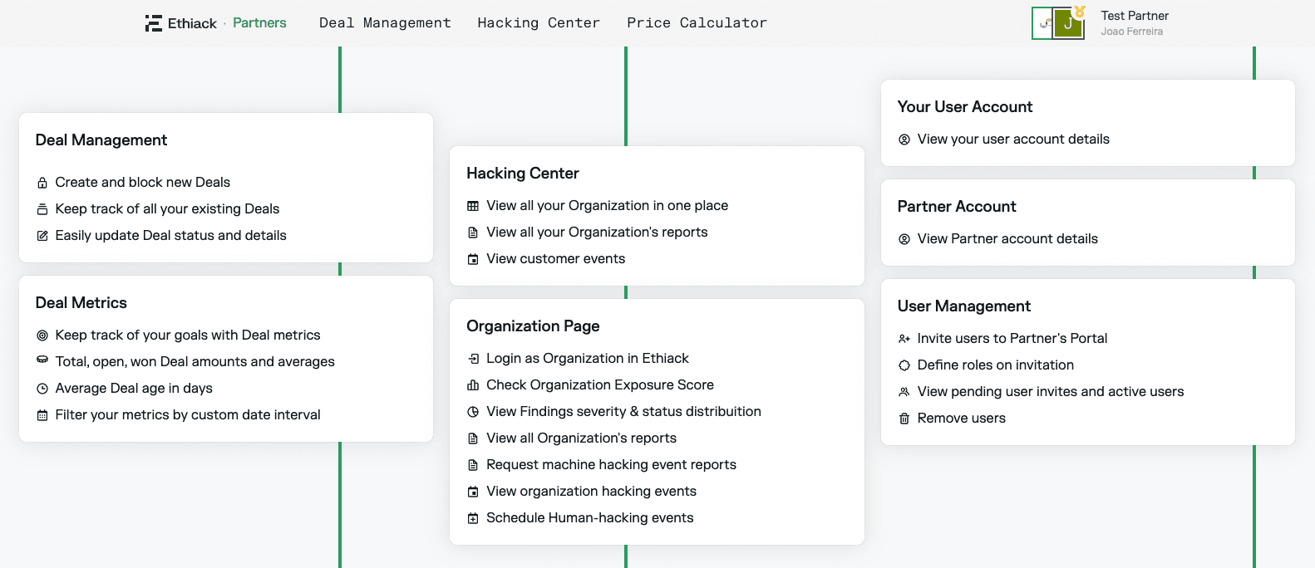Click the User Management card heading
1315x568 pixels.
pos(964,306)
